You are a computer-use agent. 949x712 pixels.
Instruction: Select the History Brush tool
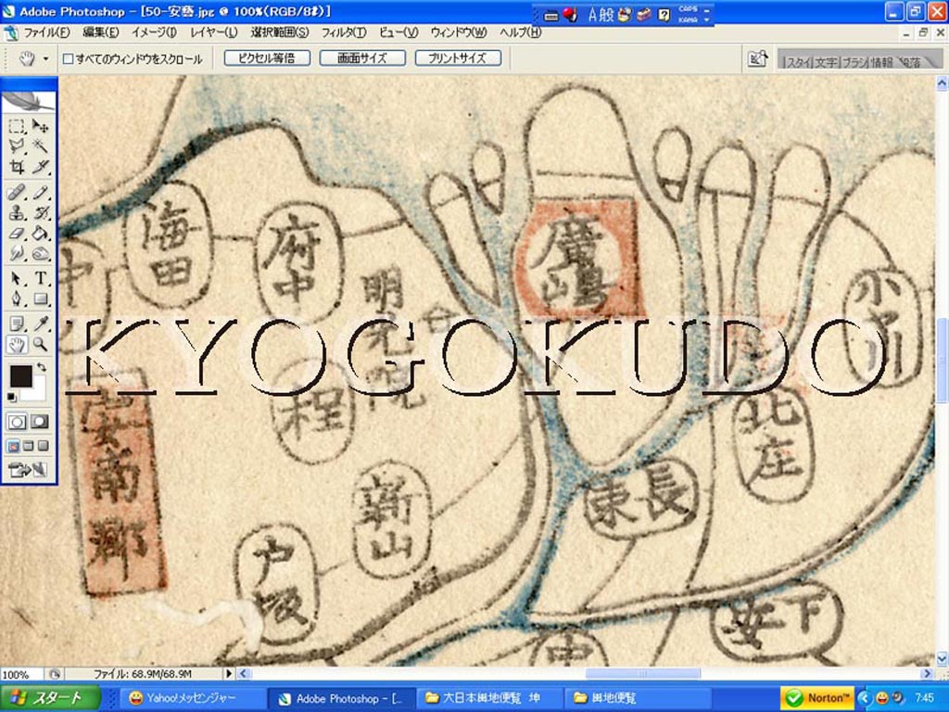click(40, 213)
